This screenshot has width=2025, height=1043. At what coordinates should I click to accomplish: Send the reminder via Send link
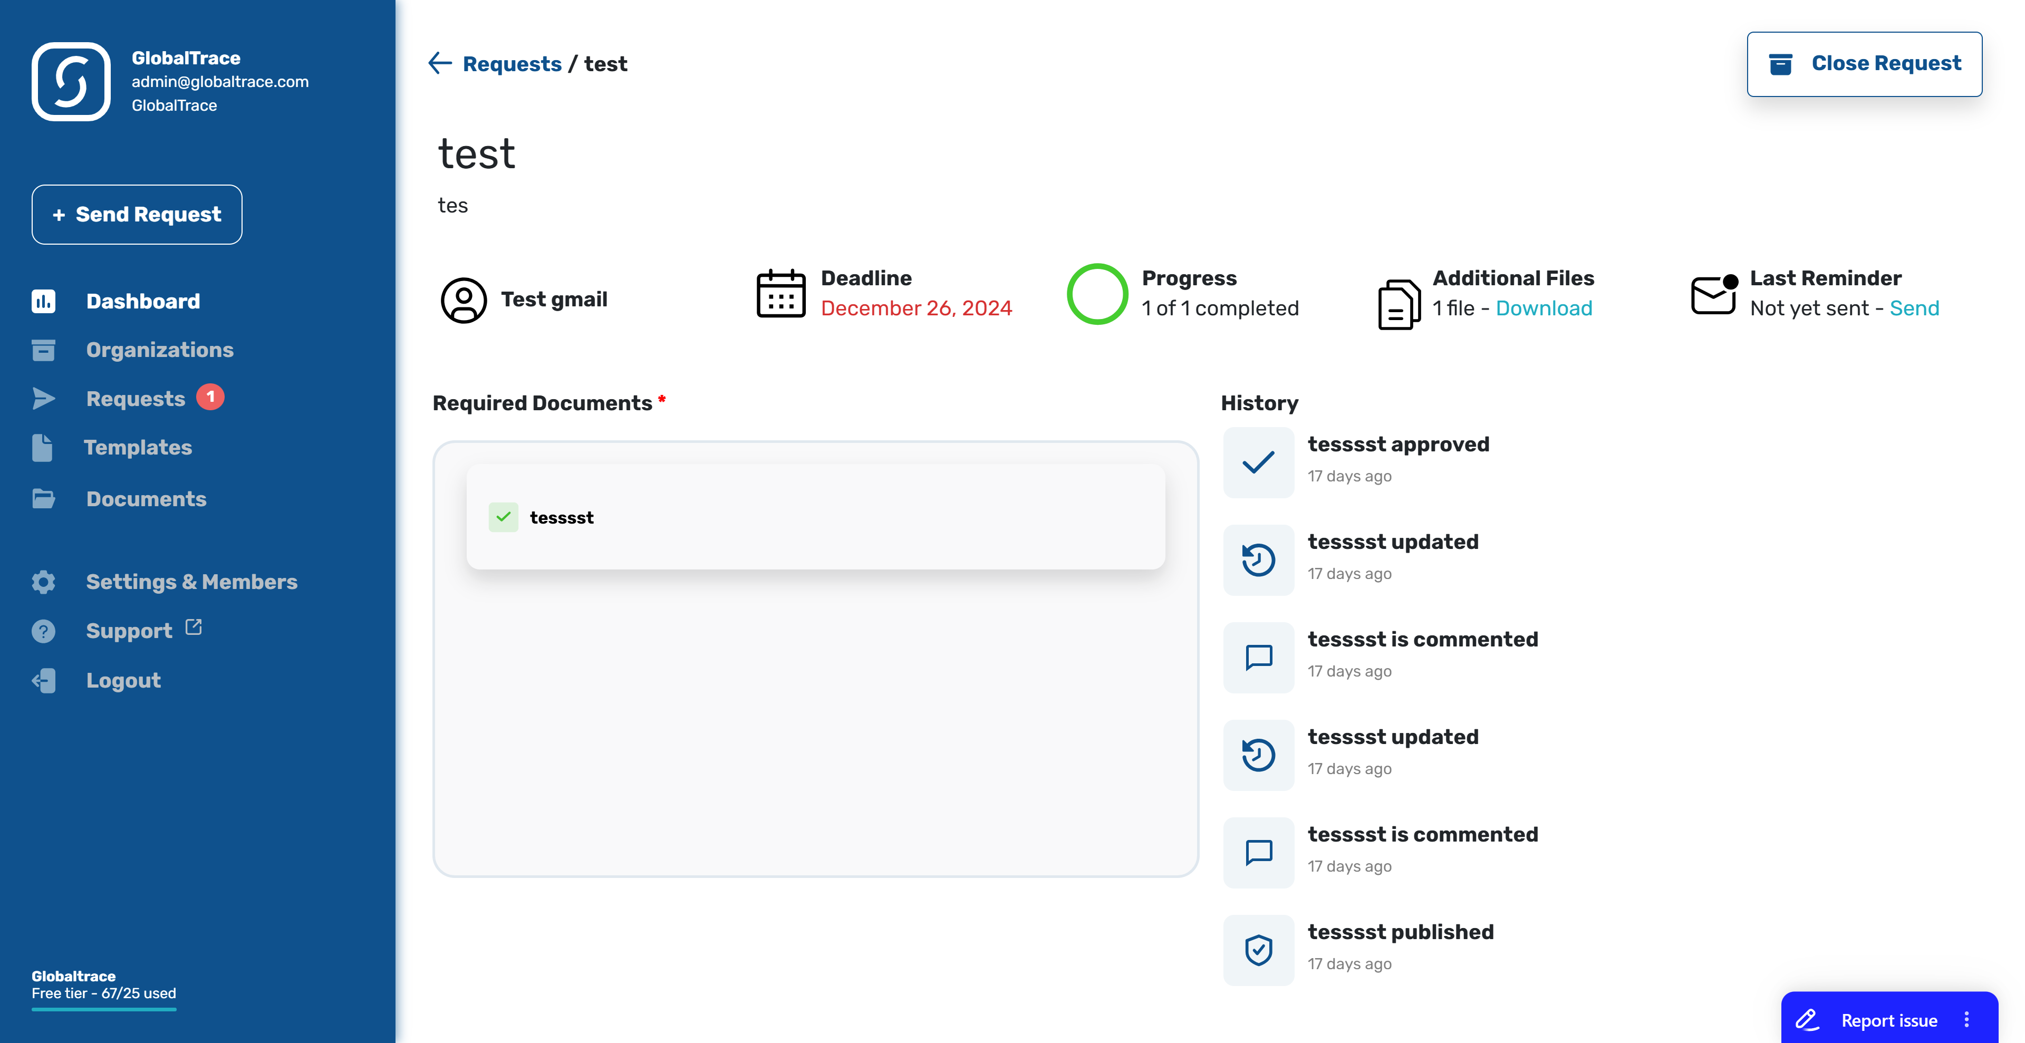coord(1914,308)
